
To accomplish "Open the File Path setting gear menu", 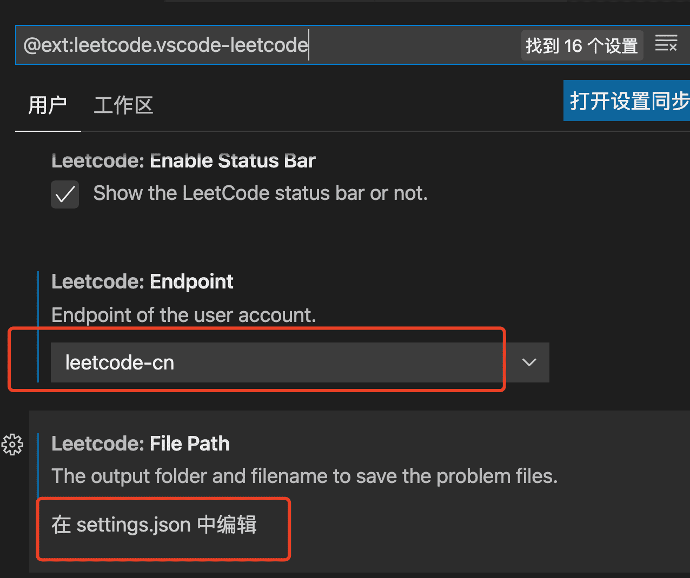I will (x=12, y=445).
